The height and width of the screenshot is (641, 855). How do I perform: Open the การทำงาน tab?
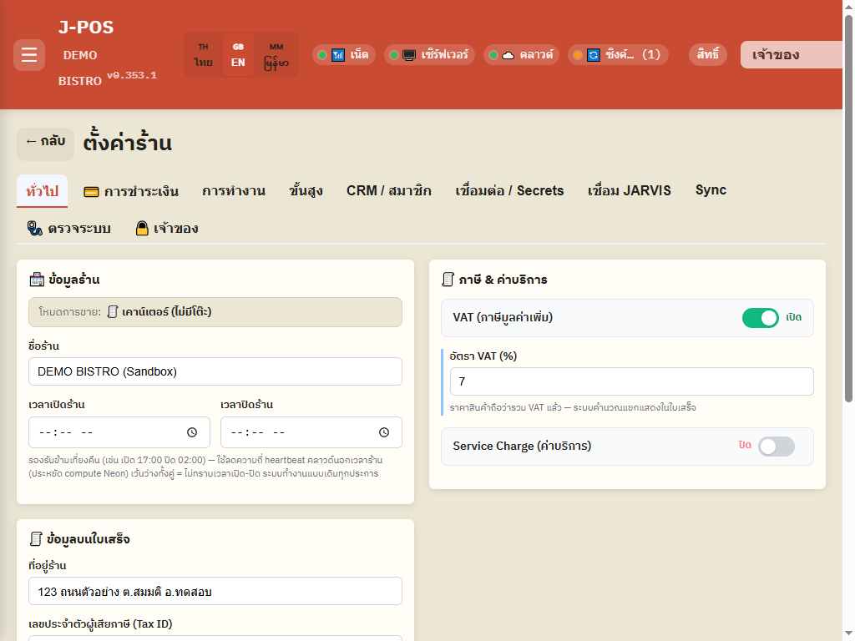234,191
